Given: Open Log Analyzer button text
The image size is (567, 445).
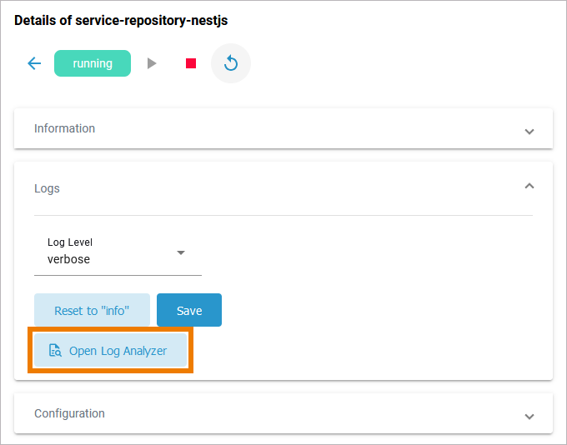Looking at the screenshot, I should click(118, 351).
